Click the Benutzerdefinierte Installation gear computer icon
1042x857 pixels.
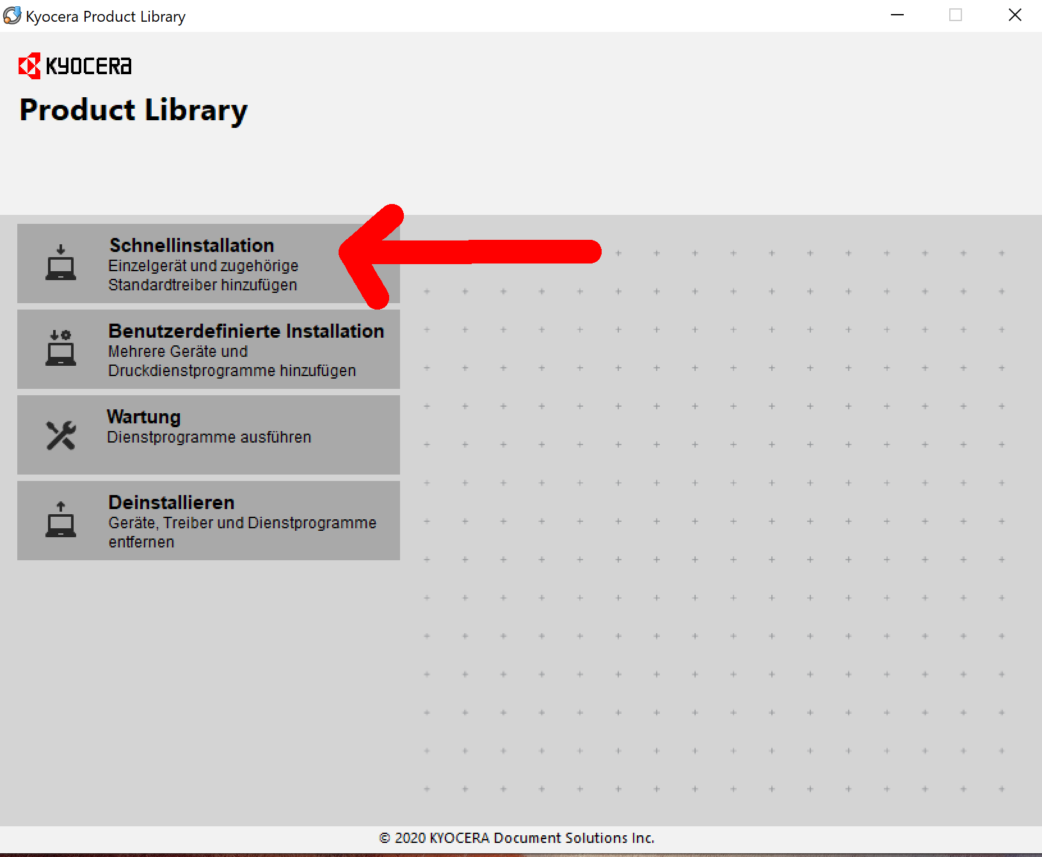pos(61,349)
